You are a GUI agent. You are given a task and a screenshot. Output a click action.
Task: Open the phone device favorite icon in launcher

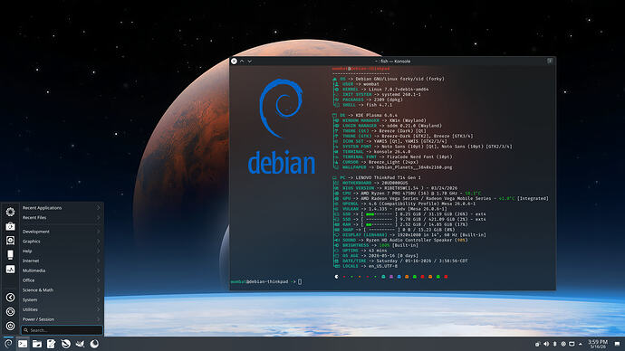10,255
